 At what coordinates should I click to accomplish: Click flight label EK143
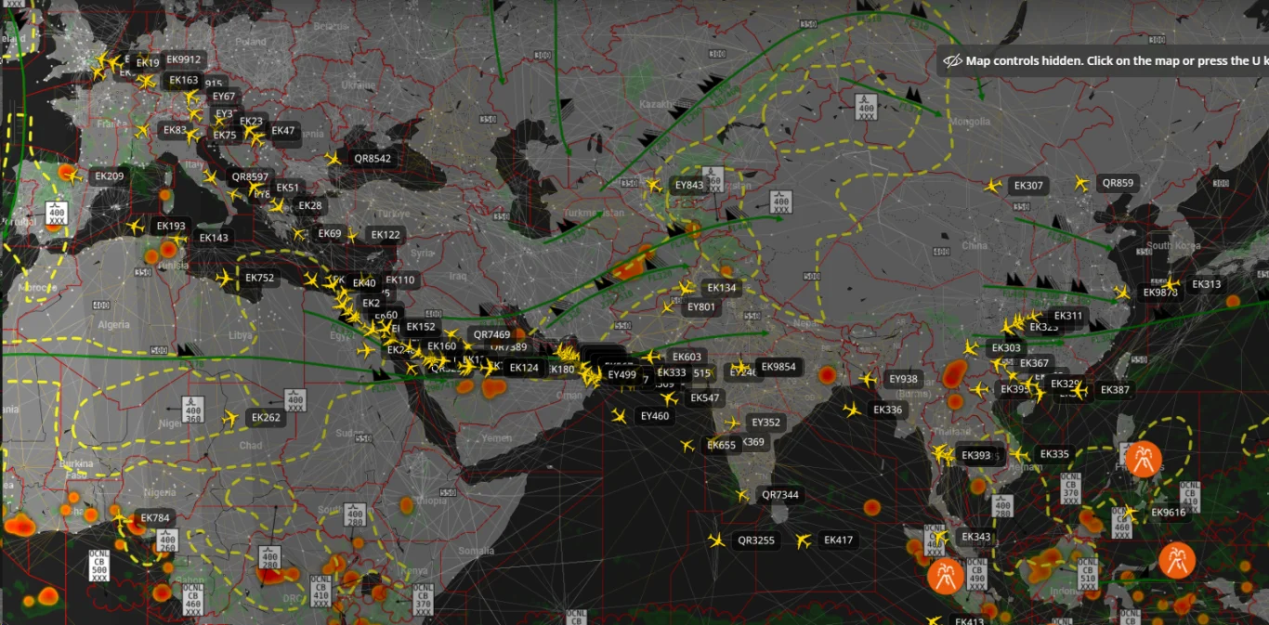click(x=214, y=238)
